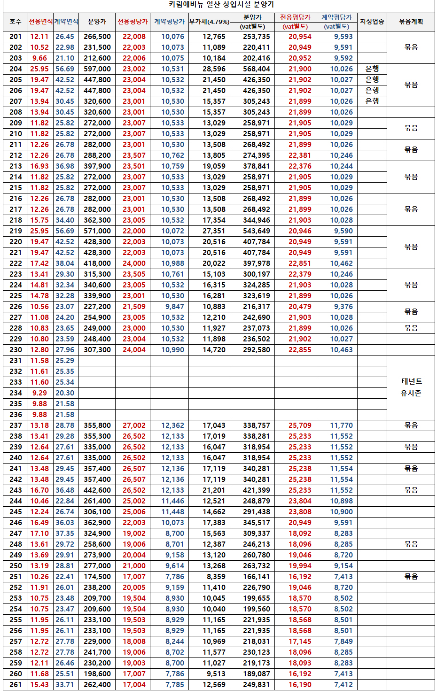
Task: Select price 174,500 in row 251
Action: coord(97,577)
